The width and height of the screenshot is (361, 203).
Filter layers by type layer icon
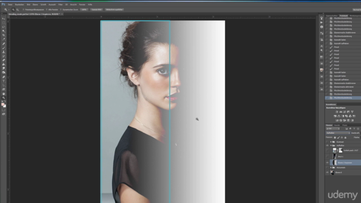pyautogui.click(x=354, y=129)
